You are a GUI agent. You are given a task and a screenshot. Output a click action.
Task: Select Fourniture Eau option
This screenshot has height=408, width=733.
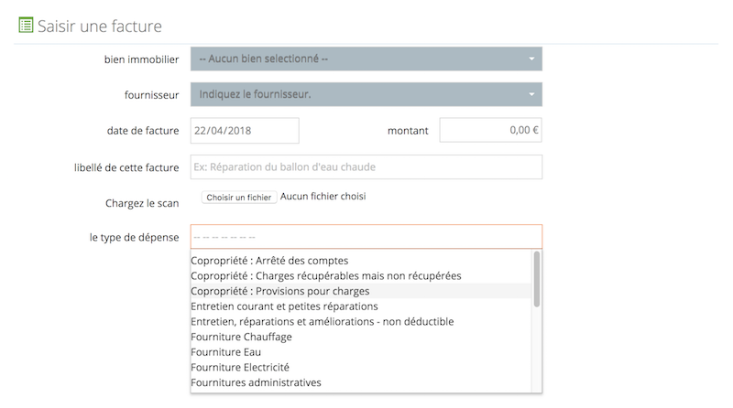(360, 352)
